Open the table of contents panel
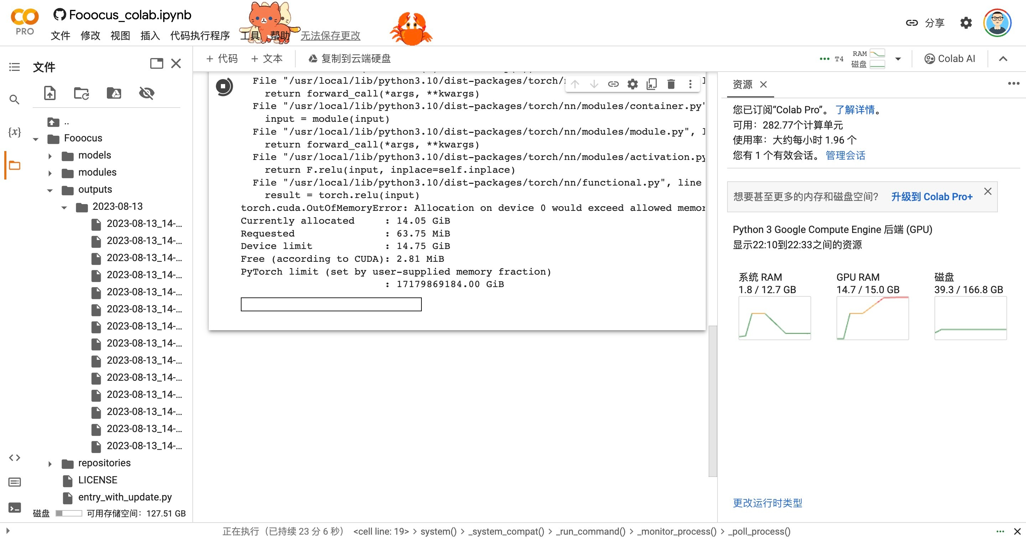 click(x=14, y=67)
